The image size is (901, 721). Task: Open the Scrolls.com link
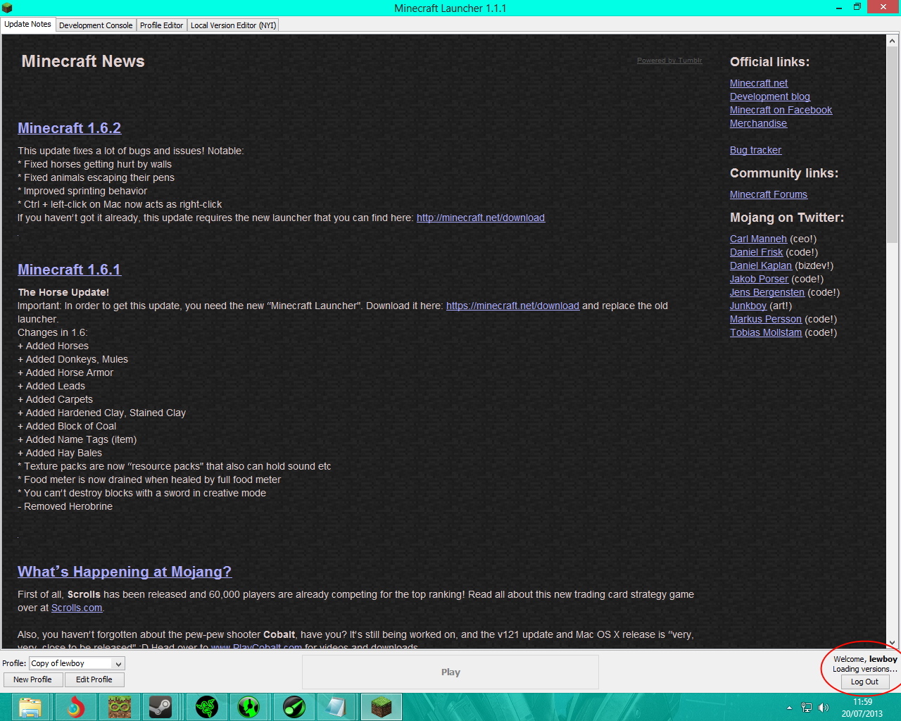(77, 608)
